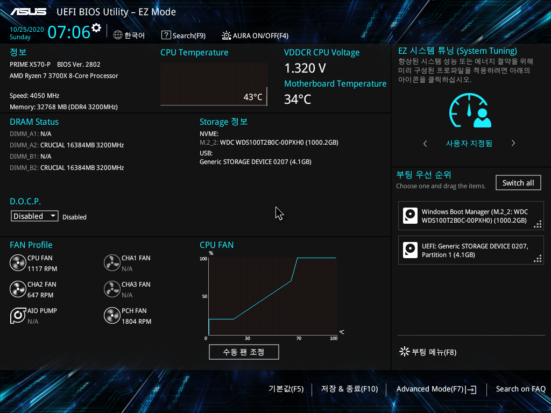Click the FAN Profile heading

point(31,245)
